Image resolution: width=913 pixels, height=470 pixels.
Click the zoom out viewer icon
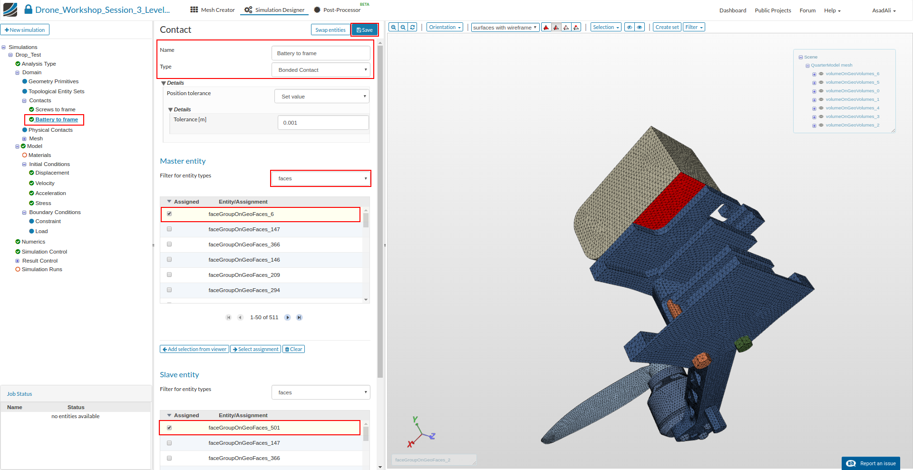coord(403,27)
